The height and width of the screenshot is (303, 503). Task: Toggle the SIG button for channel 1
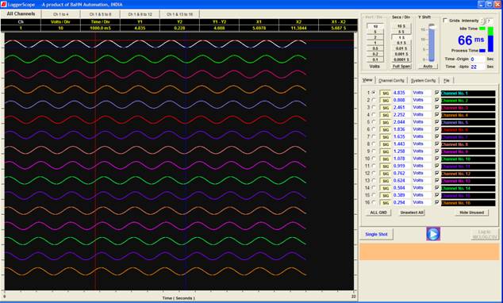point(385,93)
